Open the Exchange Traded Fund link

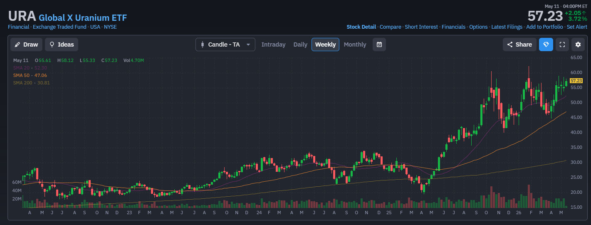pyautogui.click(x=59, y=27)
